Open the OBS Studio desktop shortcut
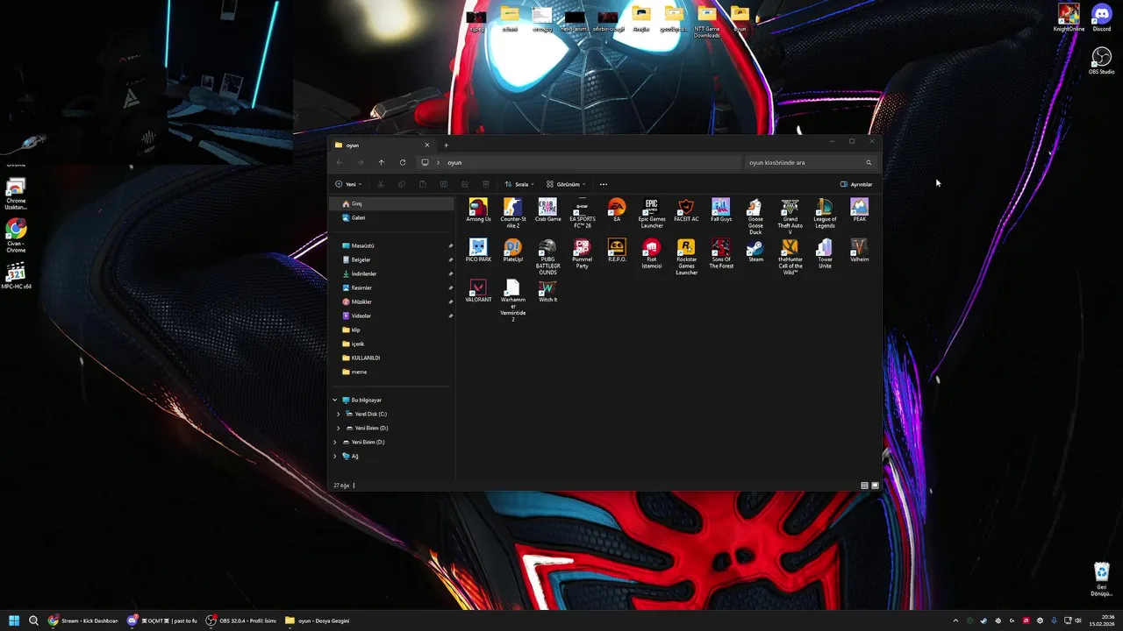 coord(1101,60)
